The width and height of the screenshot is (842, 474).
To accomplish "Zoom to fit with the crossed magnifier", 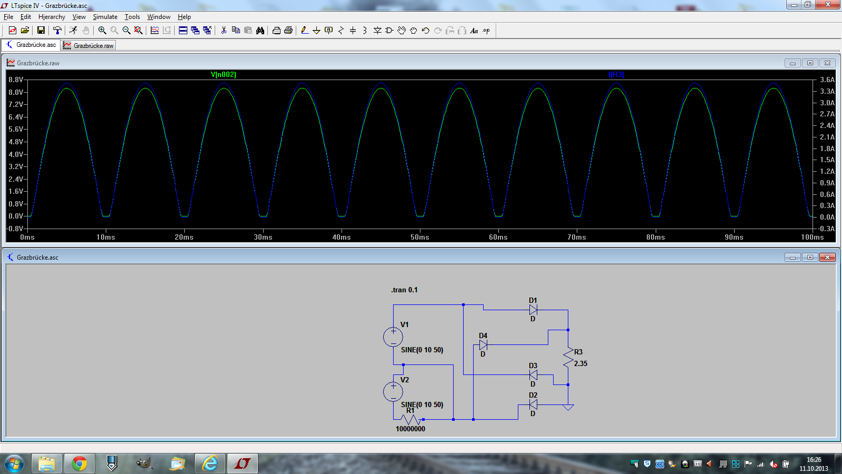I will tap(138, 31).
